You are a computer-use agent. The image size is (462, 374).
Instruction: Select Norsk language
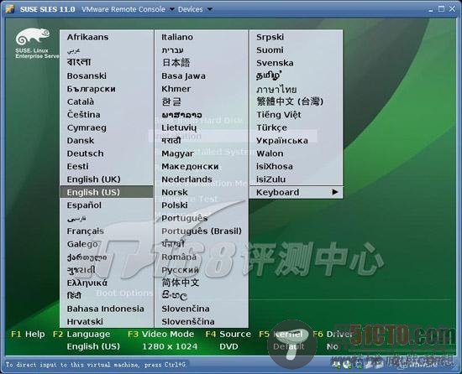click(x=175, y=192)
